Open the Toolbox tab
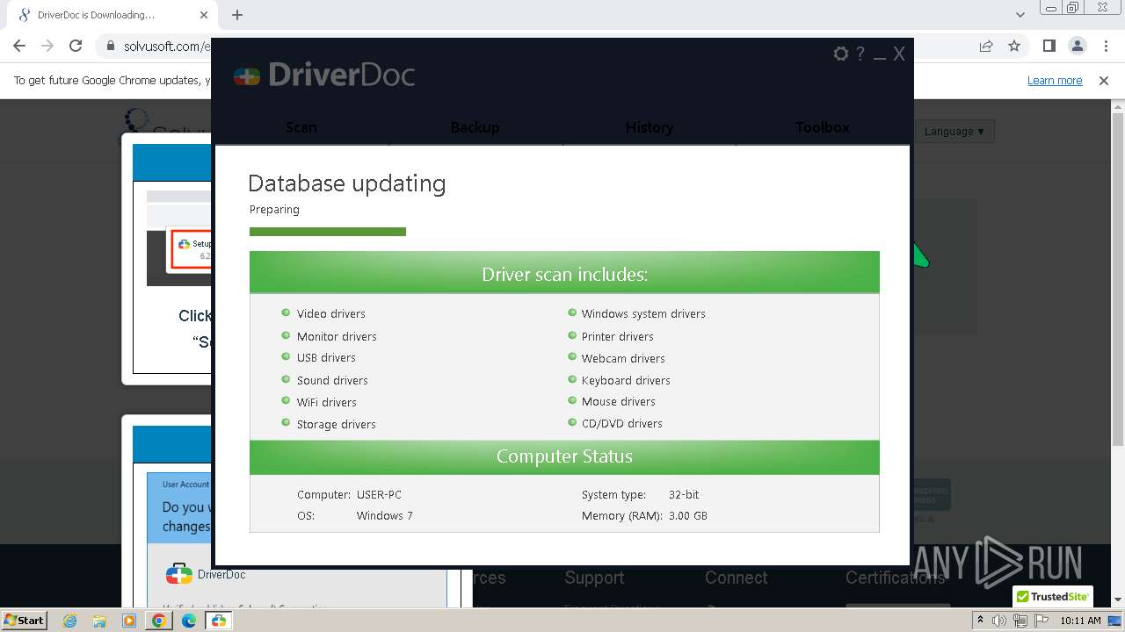Screen dimensions: 1125x632 coord(822,127)
